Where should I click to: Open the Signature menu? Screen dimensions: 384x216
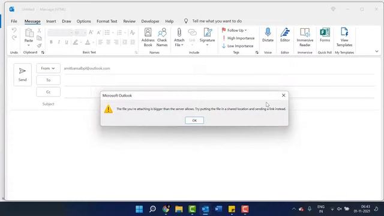point(207,37)
